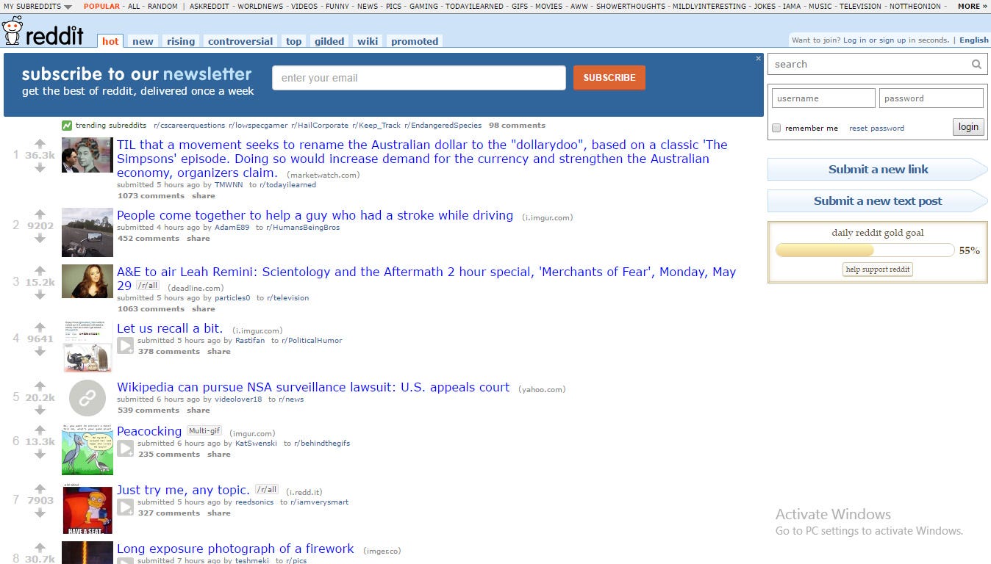The width and height of the screenshot is (991, 564).
Task: Upvote the Peacocking post
Action: tap(40, 430)
